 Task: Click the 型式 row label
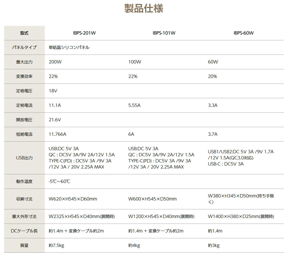24,33
